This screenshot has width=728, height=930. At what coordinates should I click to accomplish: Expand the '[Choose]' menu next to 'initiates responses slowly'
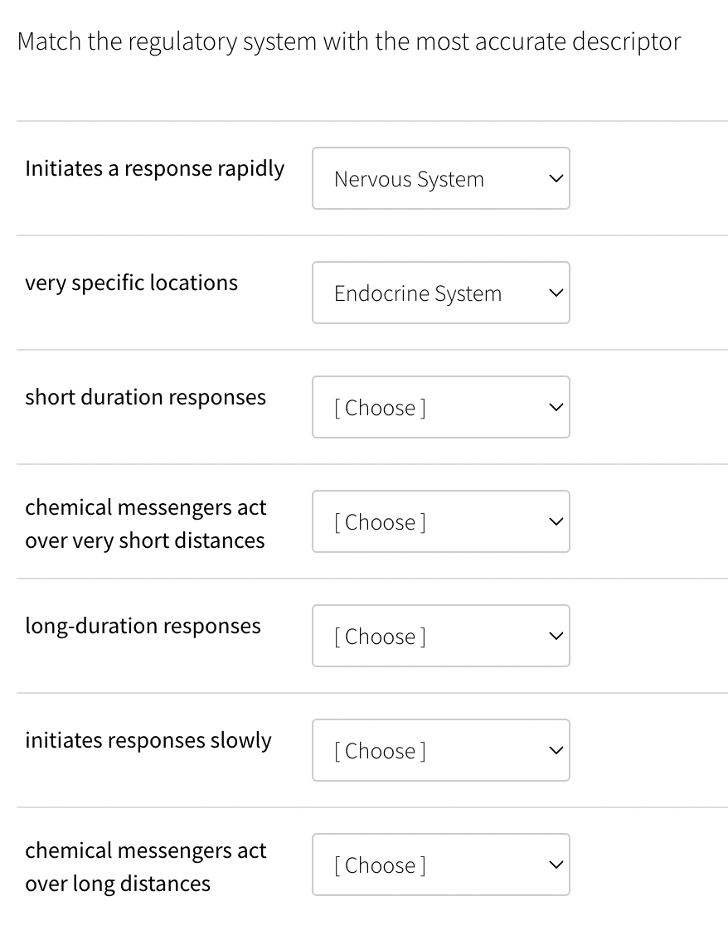point(440,750)
